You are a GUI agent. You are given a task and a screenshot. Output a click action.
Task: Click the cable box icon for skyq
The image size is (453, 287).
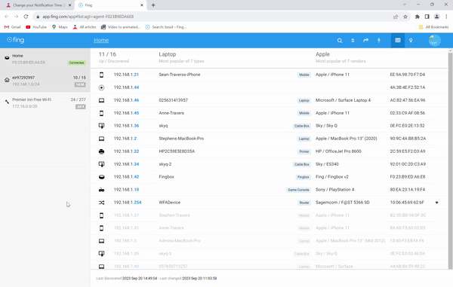click(101, 126)
